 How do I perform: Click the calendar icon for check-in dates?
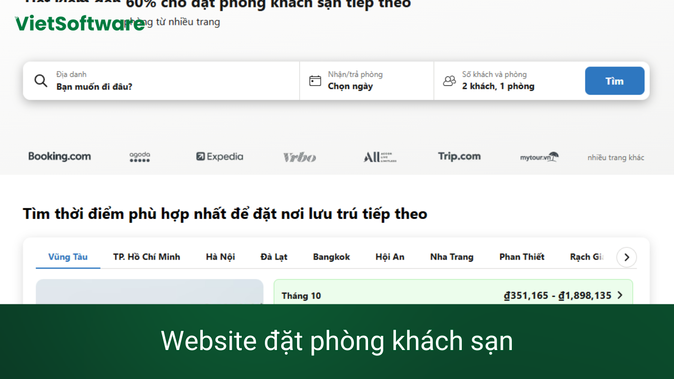[315, 81]
